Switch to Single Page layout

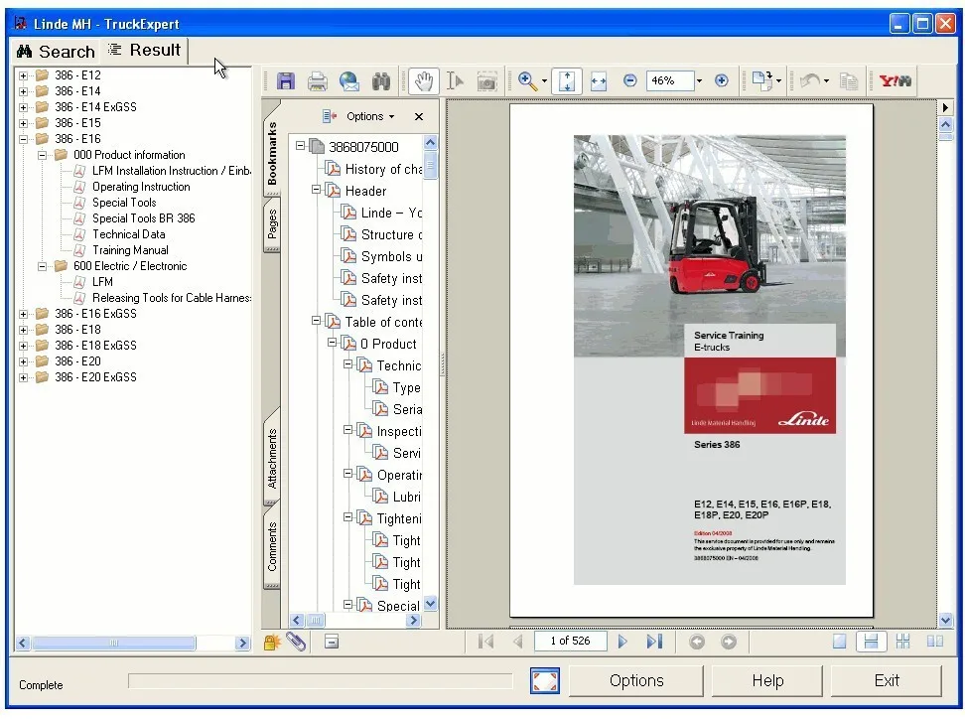840,642
